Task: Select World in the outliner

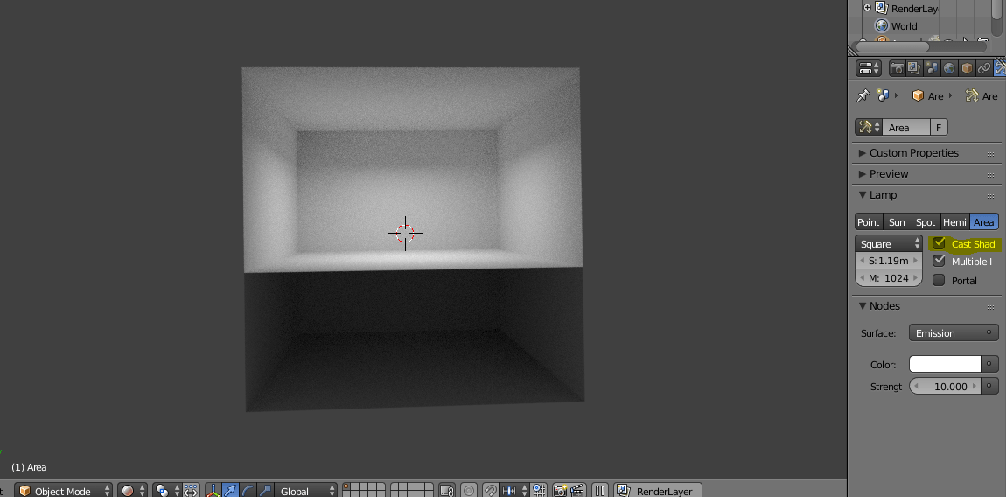Action: coord(904,26)
